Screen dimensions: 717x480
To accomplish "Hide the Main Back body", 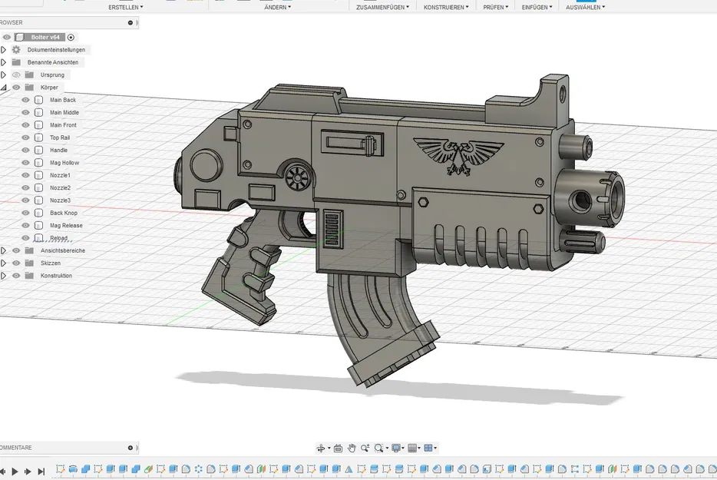I will click(25, 100).
